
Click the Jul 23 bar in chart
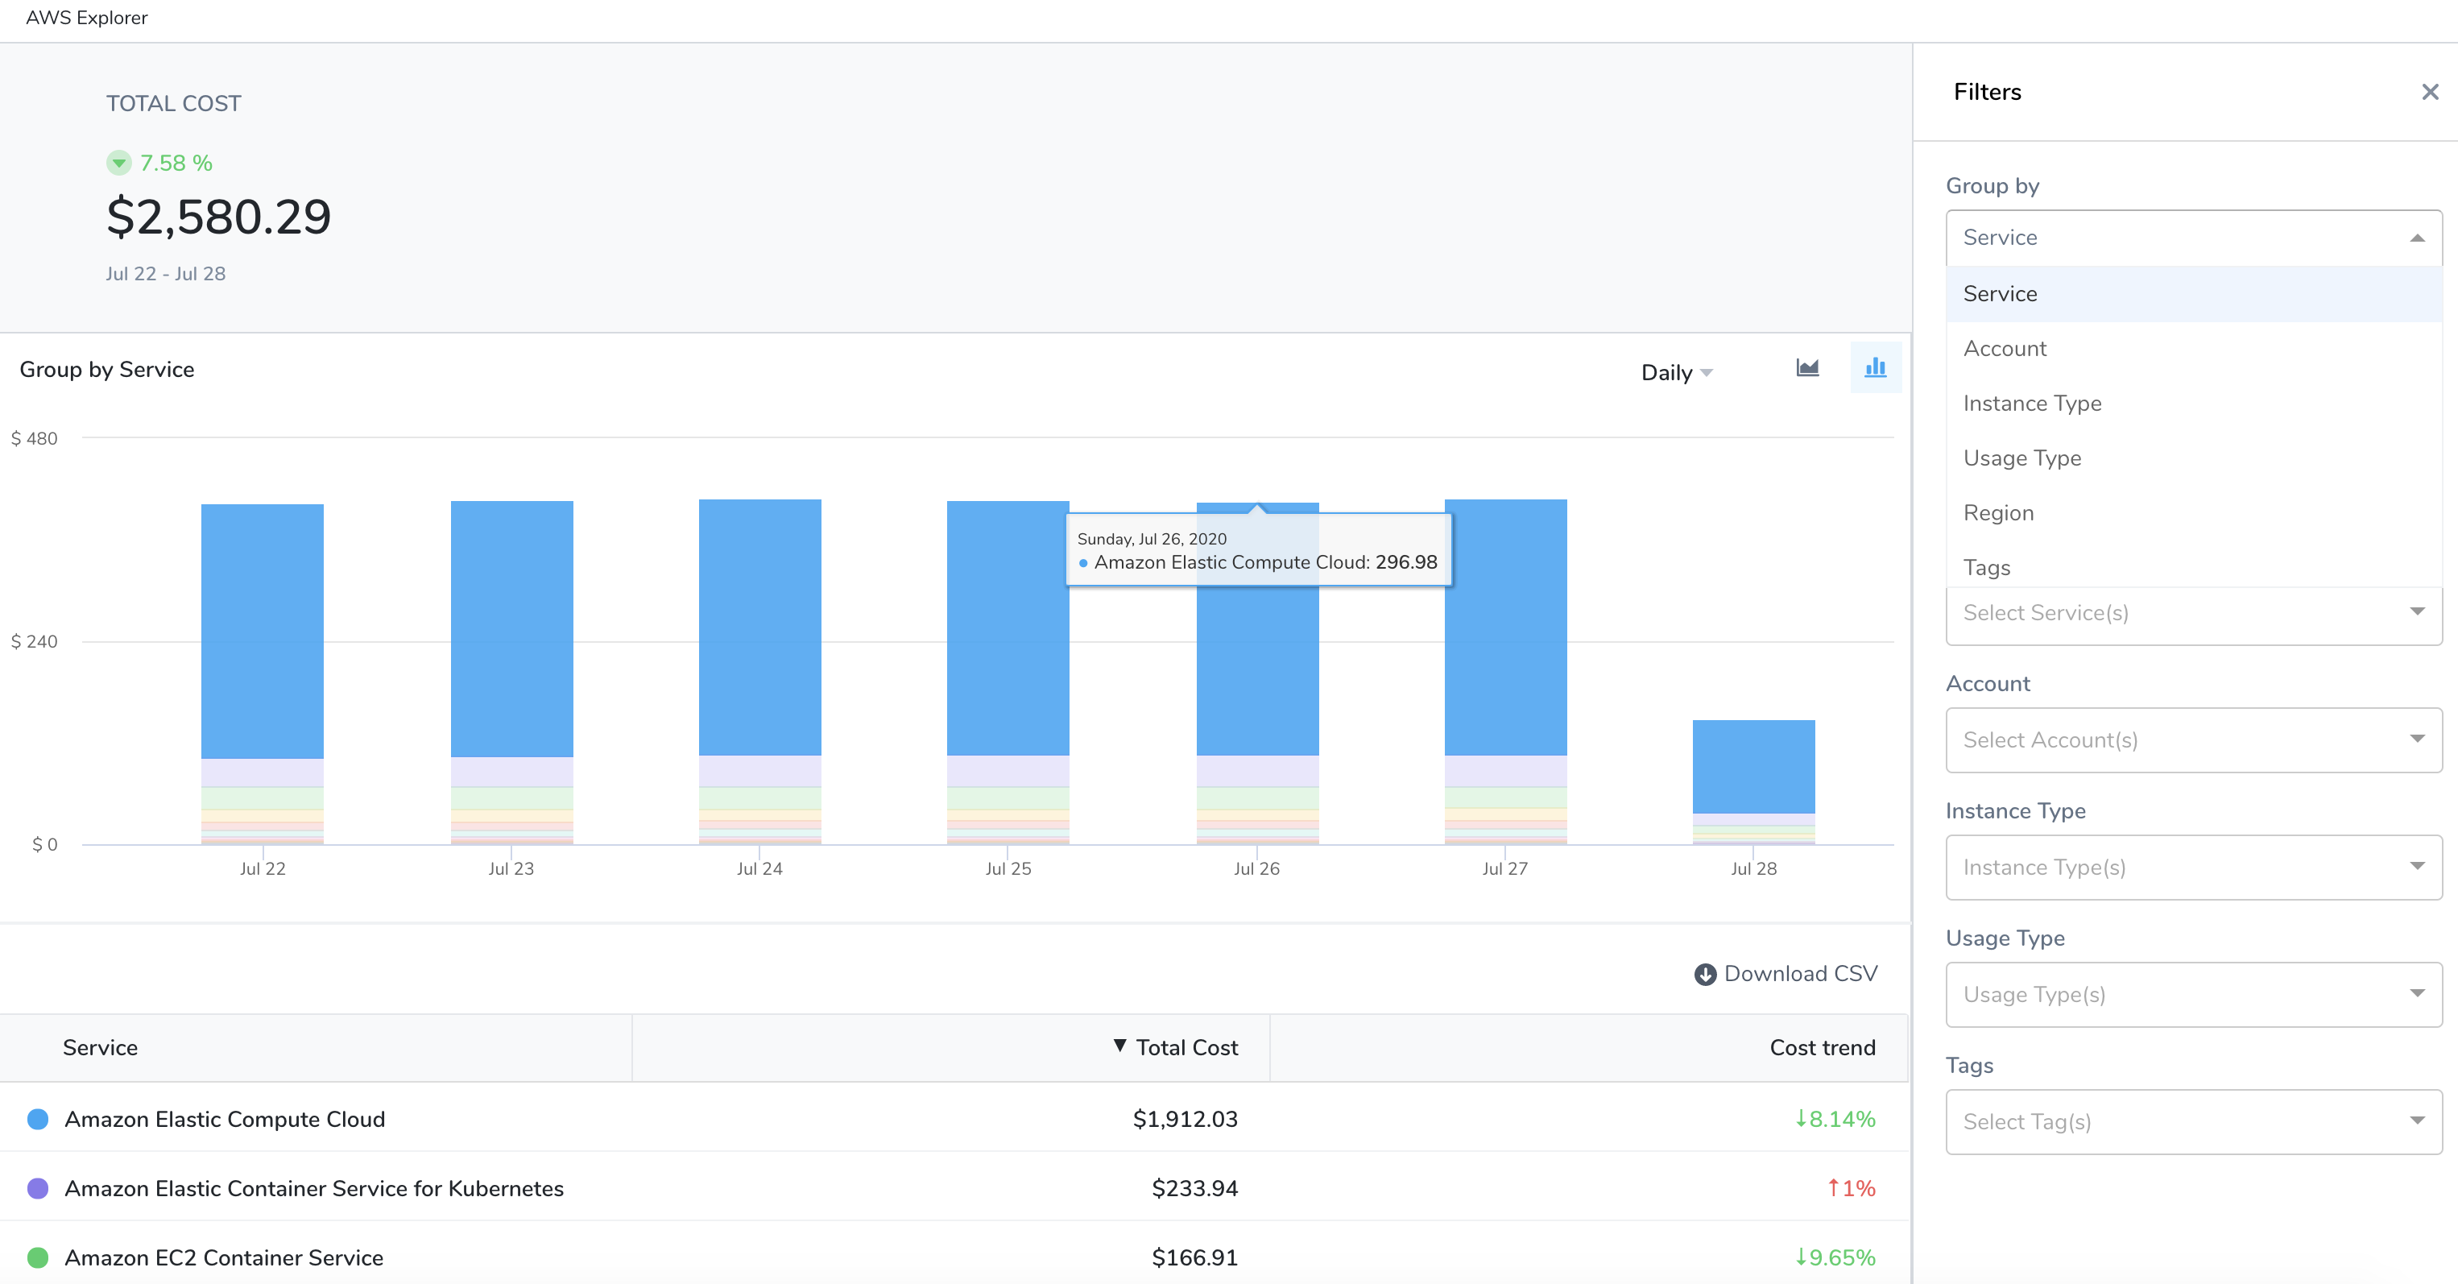(511, 672)
